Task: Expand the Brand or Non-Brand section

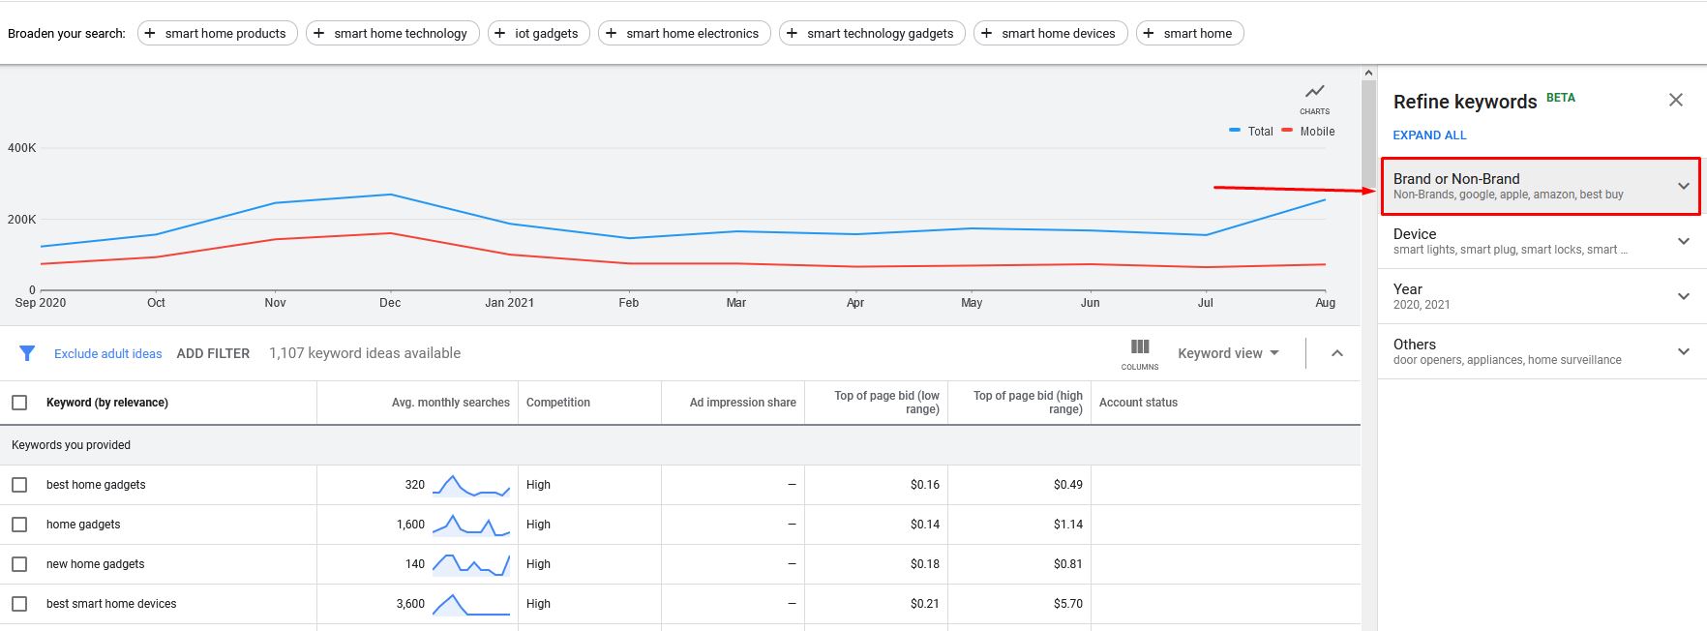Action: [x=1539, y=186]
